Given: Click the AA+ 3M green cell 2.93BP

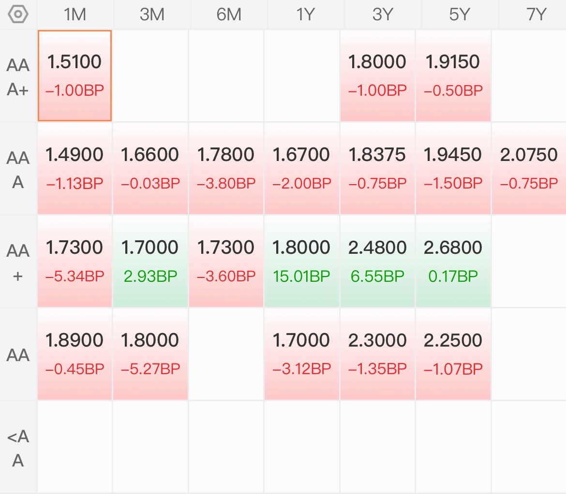Looking at the screenshot, I should point(150,262).
